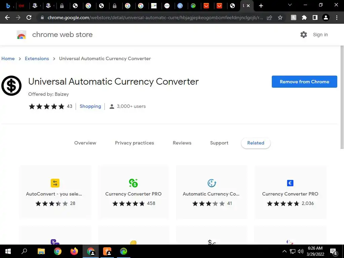Open the volume control in tray
The image size is (344, 258).
click(x=301, y=251)
